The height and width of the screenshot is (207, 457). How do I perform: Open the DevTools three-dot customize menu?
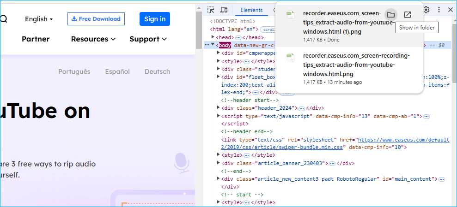[439, 10]
